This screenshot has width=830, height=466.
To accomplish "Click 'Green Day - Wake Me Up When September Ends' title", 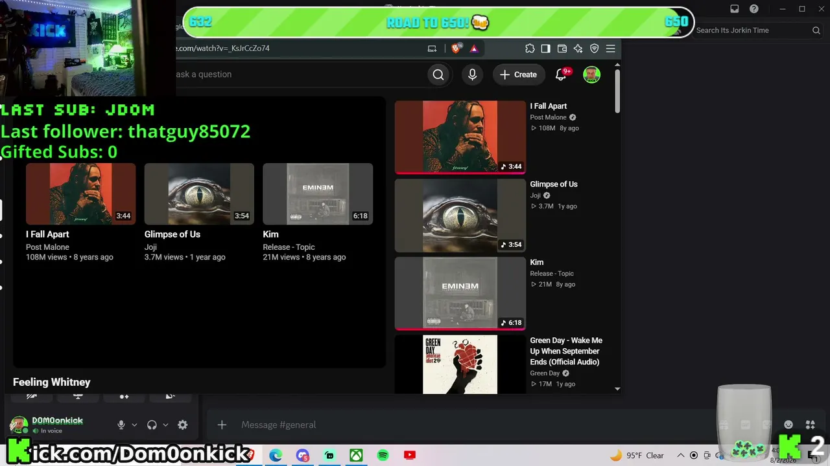I will (566, 351).
